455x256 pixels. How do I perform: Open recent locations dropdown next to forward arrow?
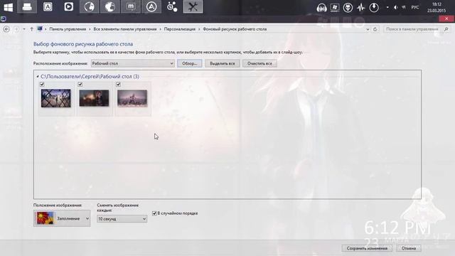[x=24, y=29]
